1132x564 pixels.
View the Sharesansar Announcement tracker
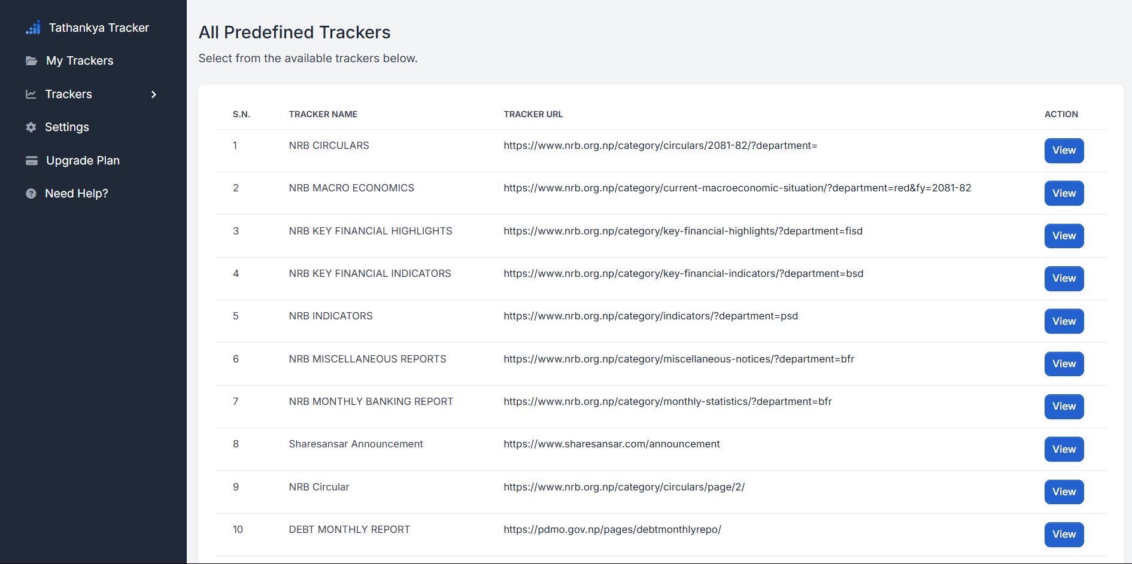[x=1063, y=449]
